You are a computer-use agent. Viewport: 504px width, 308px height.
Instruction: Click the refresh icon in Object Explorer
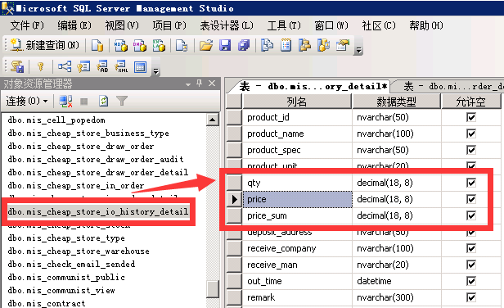103,101
